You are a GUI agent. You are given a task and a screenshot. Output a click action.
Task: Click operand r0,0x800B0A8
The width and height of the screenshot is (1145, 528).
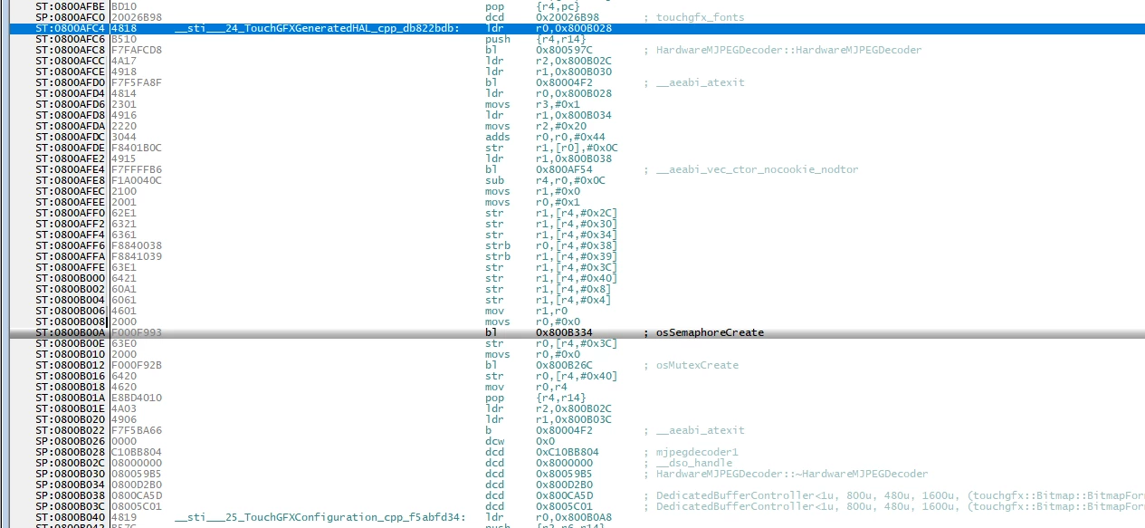(x=574, y=517)
